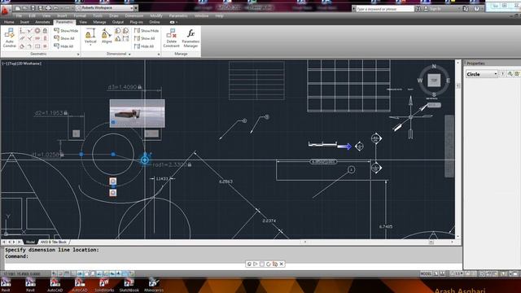Switch to the Output ribbon tab
Image resolution: width=521 pixels, height=293 pixels.
point(118,22)
